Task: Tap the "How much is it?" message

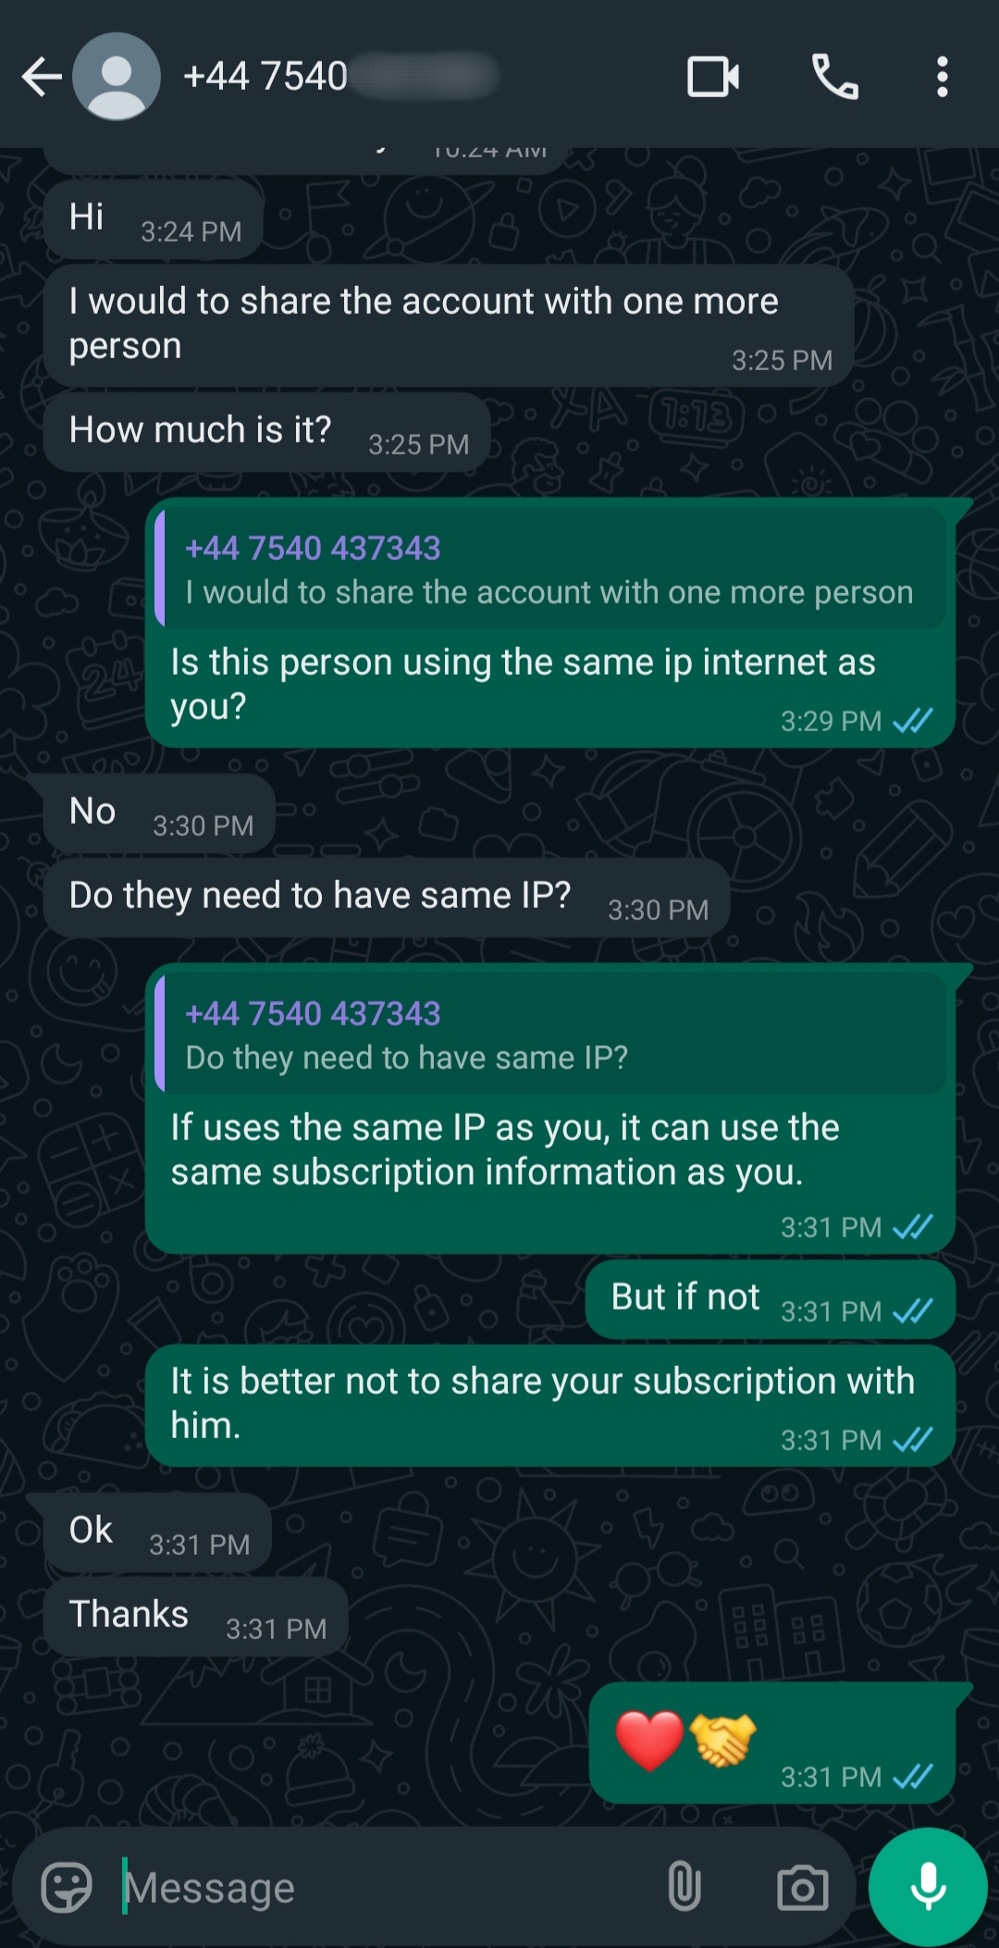Action: pyautogui.click(x=266, y=432)
